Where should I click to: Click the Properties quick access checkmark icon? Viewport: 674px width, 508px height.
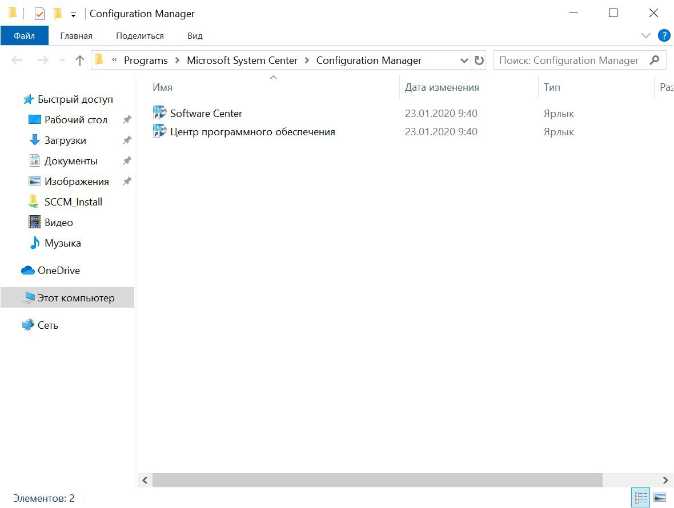tap(39, 14)
